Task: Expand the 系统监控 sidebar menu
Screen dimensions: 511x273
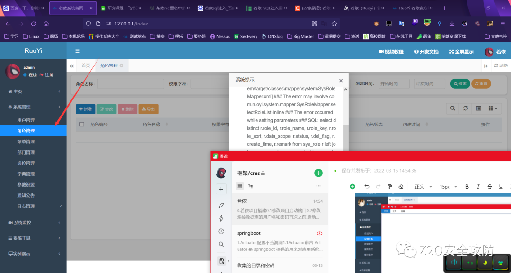Action: pos(33,223)
